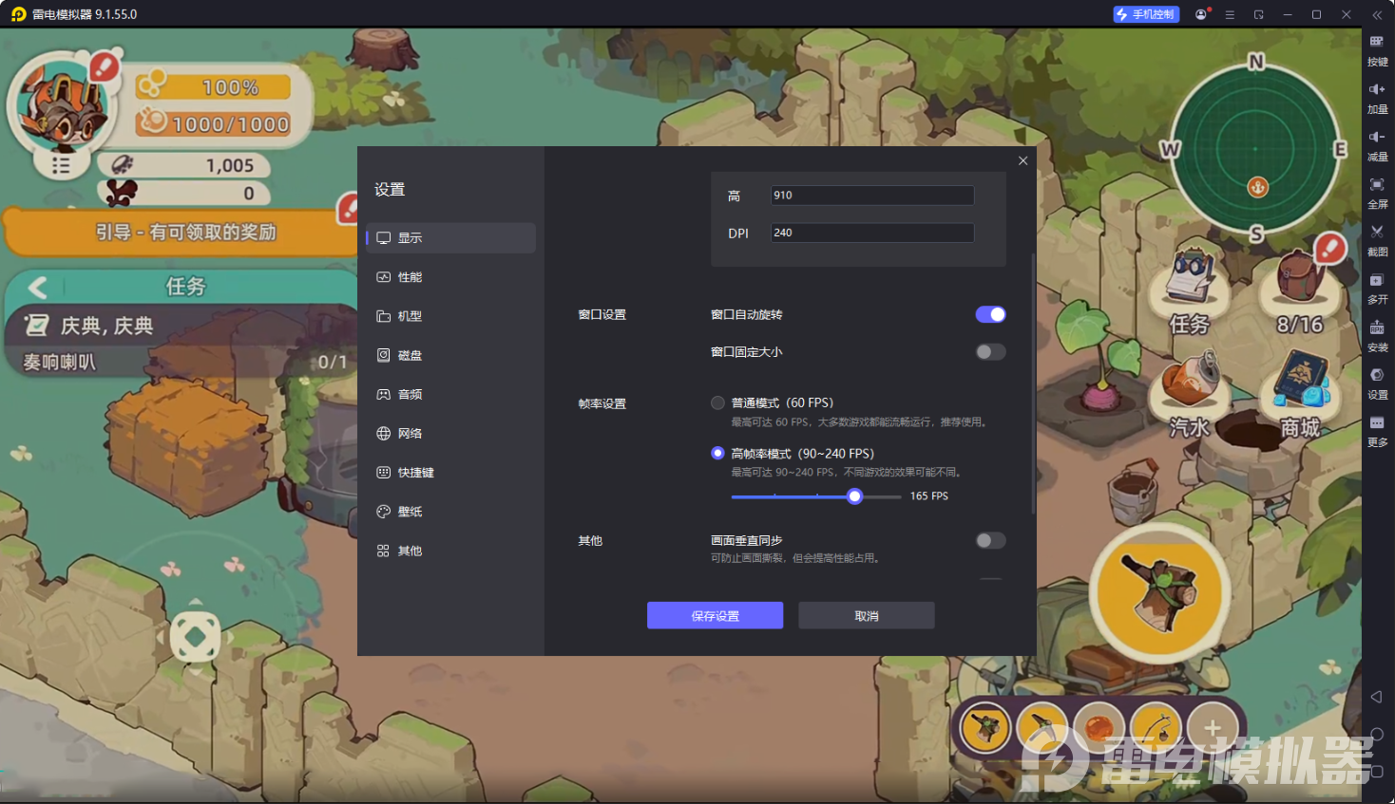Click the 保存设置 button

click(x=715, y=615)
